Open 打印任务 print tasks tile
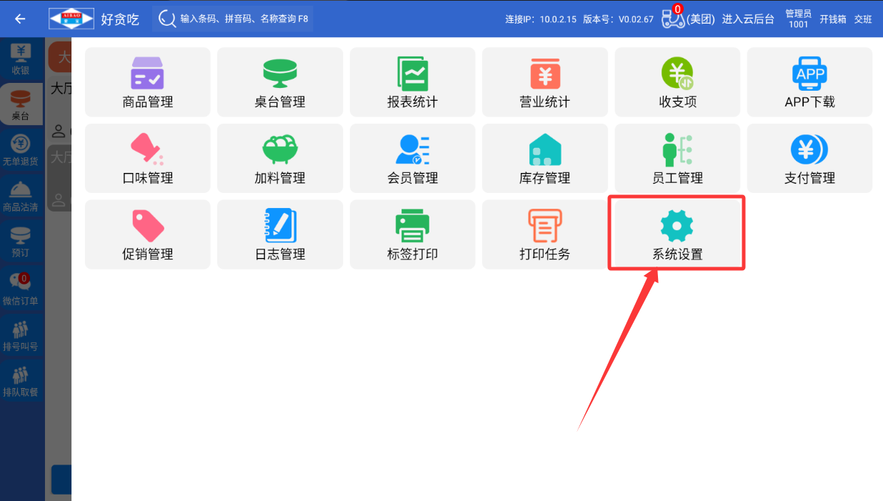 (x=544, y=234)
